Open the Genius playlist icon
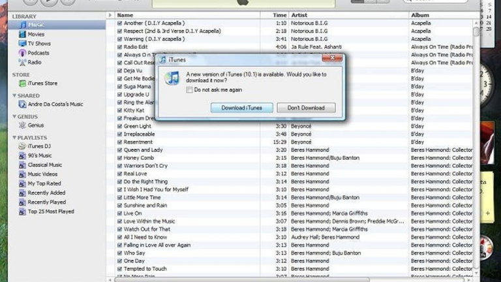Image resolution: width=501 pixels, height=282 pixels. click(22, 125)
